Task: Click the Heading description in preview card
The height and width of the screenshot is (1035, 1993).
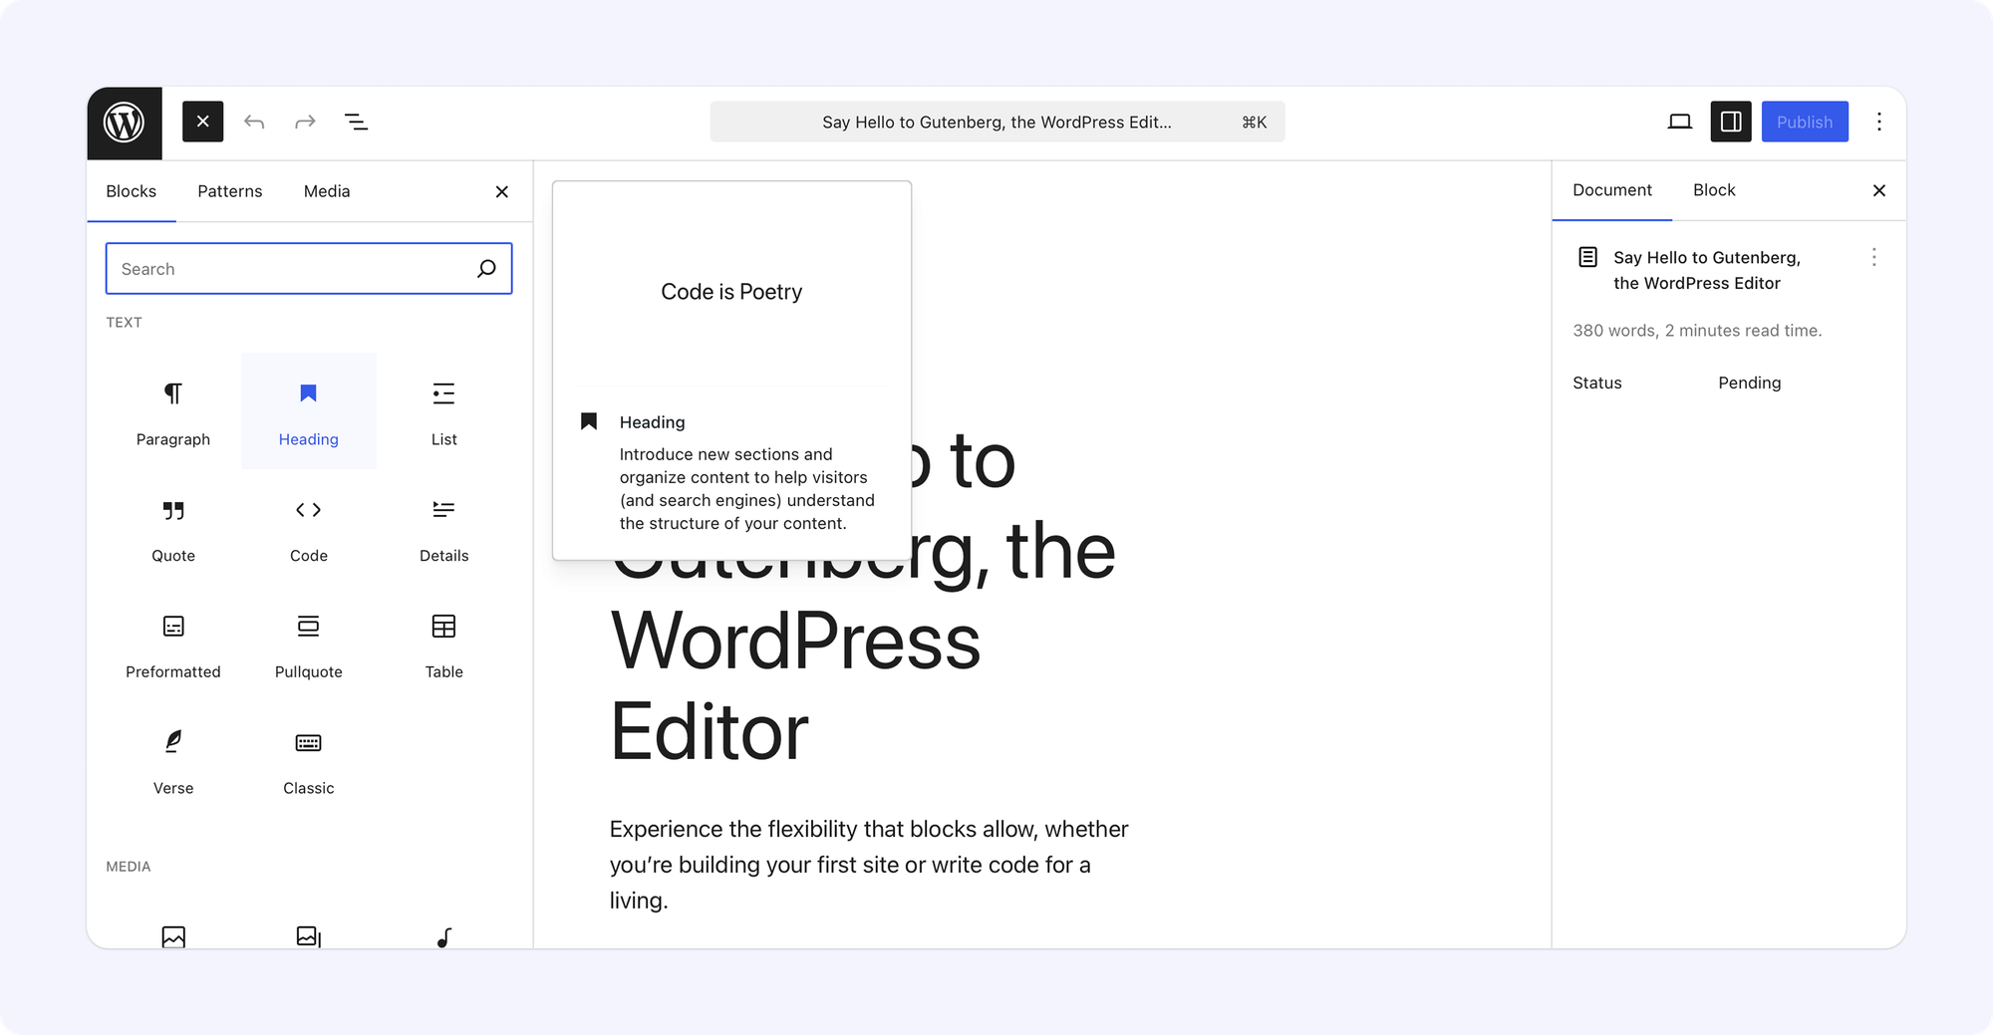Action: pos(747,489)
